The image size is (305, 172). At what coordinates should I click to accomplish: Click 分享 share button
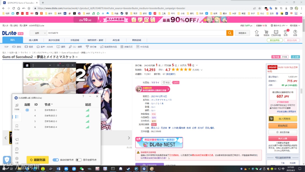coord(295,57)
